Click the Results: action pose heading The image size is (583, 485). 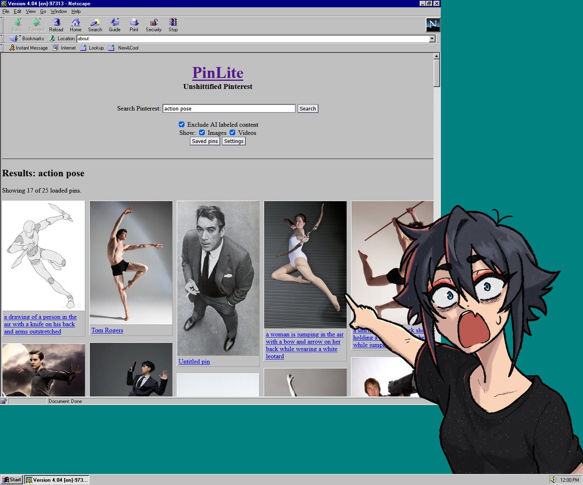pos(43,173)
